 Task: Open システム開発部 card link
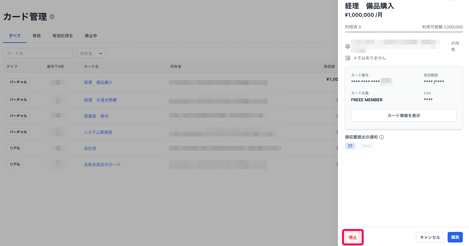pyautogui.click(x=98, y=132)
